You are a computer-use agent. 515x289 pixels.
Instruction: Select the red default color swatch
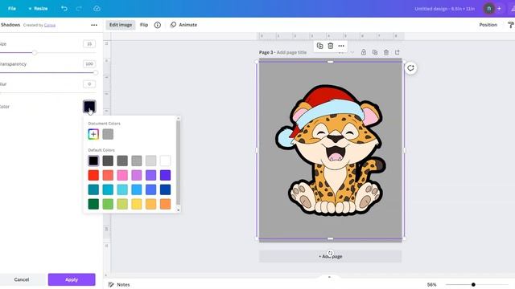[x=93, y=175]
